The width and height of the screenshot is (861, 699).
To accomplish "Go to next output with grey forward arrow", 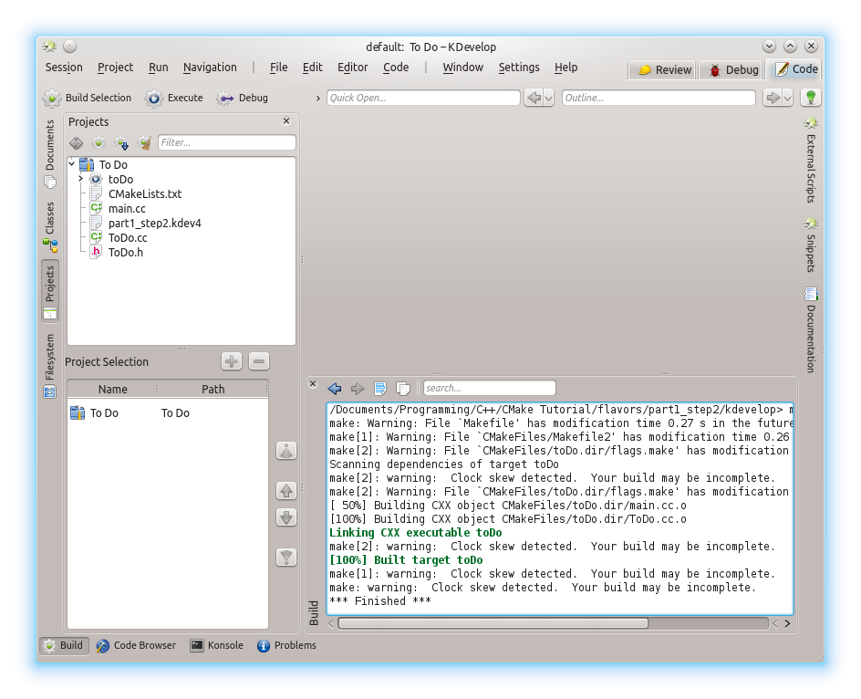I will tap(358, 389).
